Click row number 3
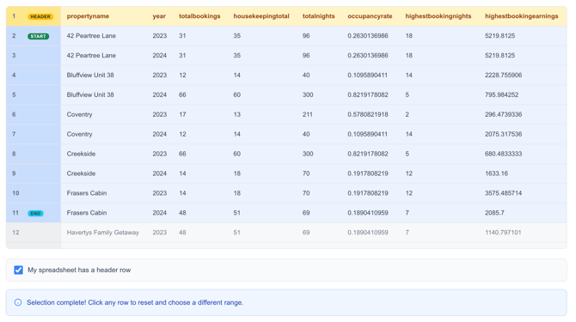 click(14, 55)
